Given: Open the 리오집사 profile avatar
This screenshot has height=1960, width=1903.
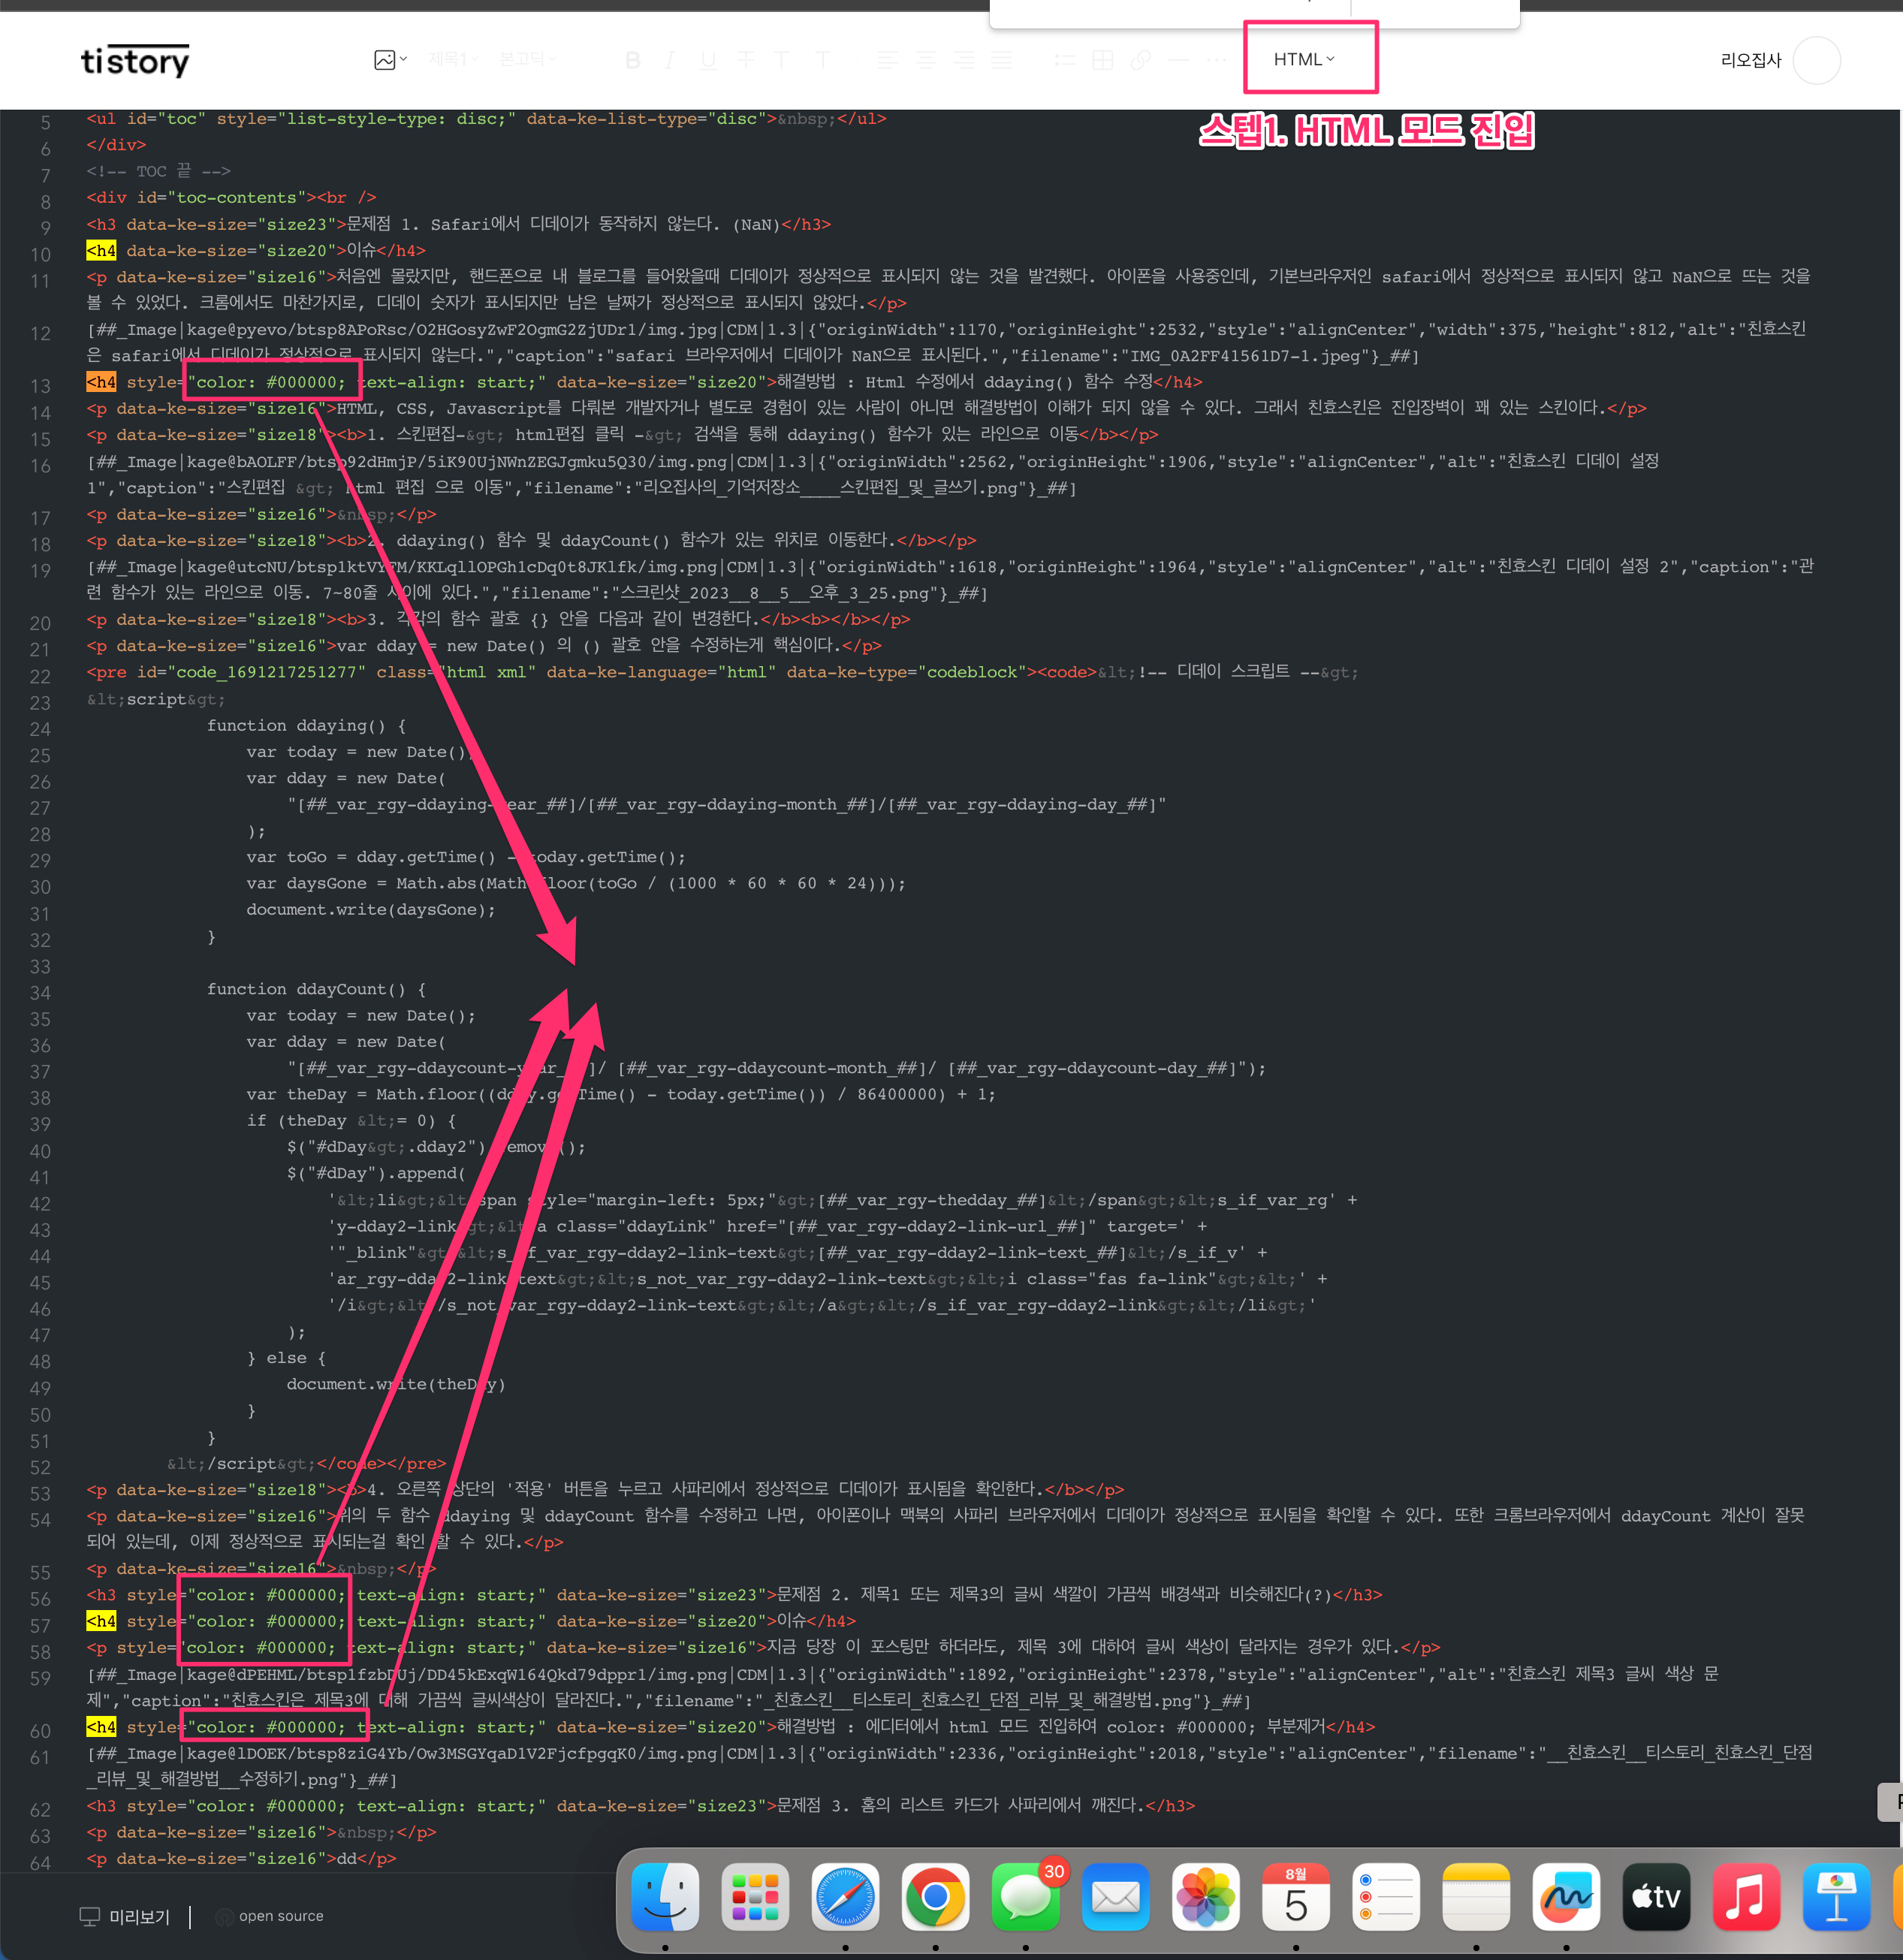Looking at the screenshot, I should 1816,60.
